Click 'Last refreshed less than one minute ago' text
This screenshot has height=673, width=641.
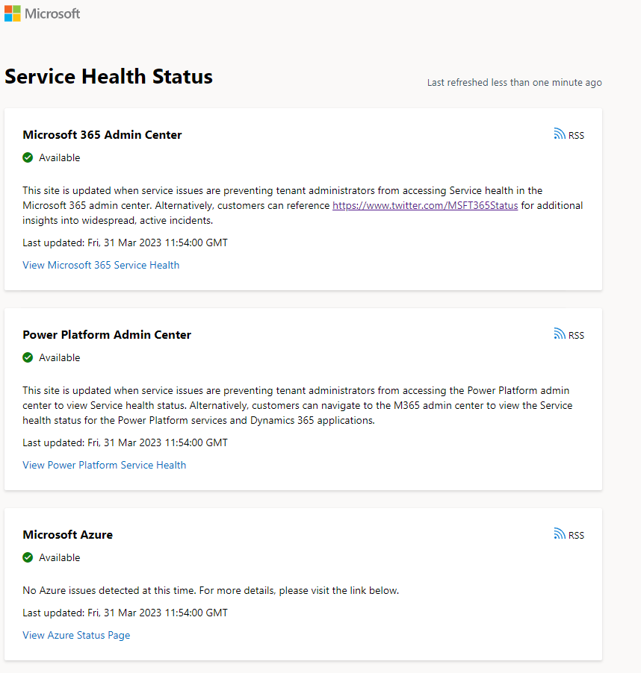514,82
